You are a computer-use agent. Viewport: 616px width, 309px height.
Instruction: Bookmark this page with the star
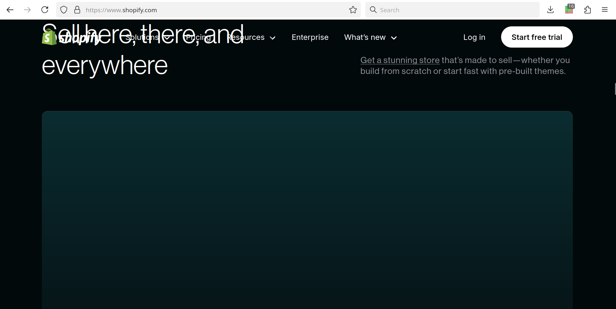tap(353, 10)
